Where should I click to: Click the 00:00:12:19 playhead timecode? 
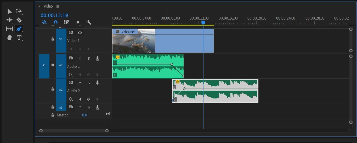pos(54,15)
